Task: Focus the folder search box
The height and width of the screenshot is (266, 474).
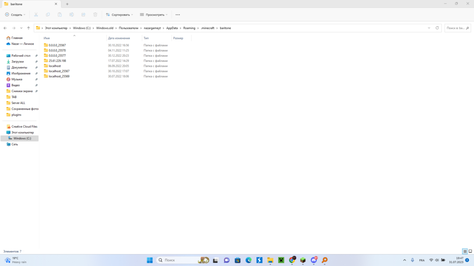Action: click(x=457, y=28)
